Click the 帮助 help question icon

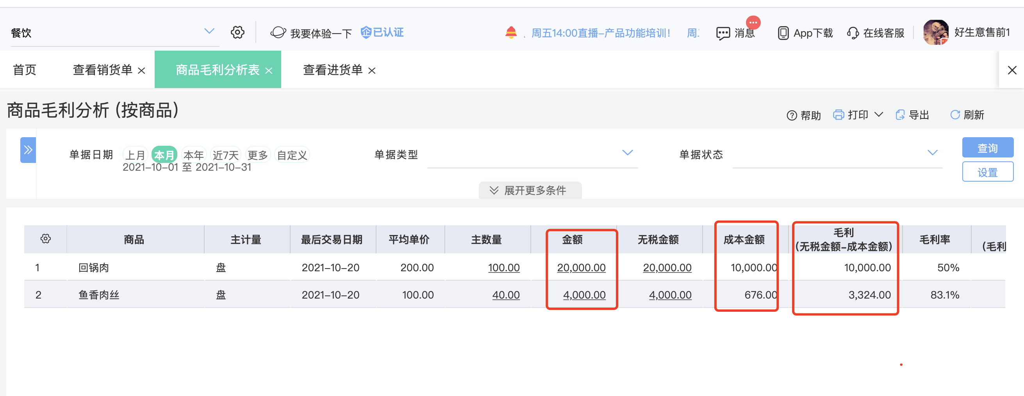[x=792, y=115]
